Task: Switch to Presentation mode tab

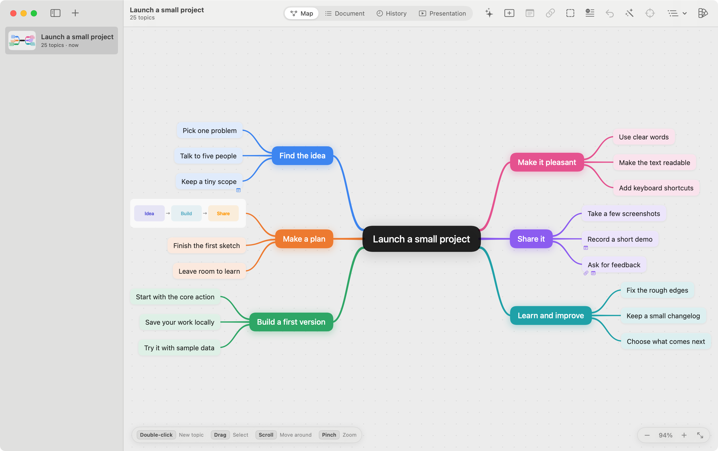Action: pos(443,13)
